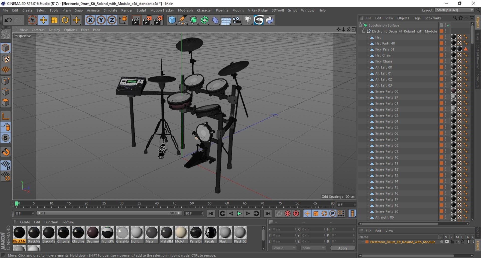Select the Molot material swatch

click(x=181, y=234)
